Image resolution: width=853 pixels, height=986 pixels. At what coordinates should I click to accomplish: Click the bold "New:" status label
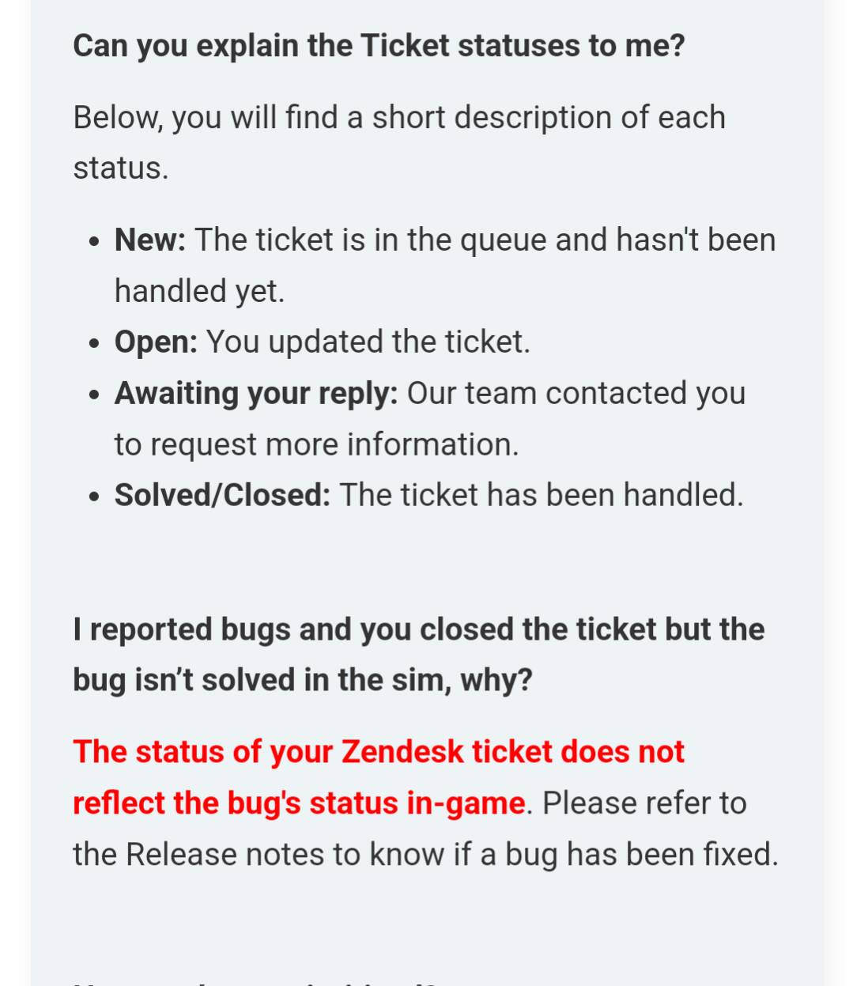[x=150, y=240]
